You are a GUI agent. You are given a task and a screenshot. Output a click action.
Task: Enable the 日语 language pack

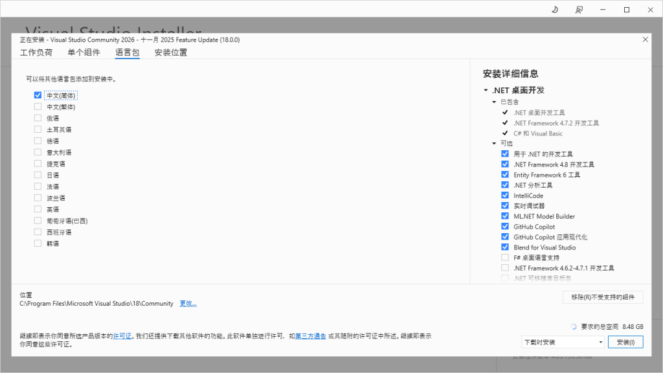point(38,175)
